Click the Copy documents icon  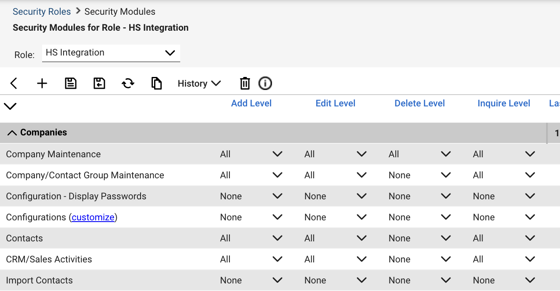pos(157,83)
